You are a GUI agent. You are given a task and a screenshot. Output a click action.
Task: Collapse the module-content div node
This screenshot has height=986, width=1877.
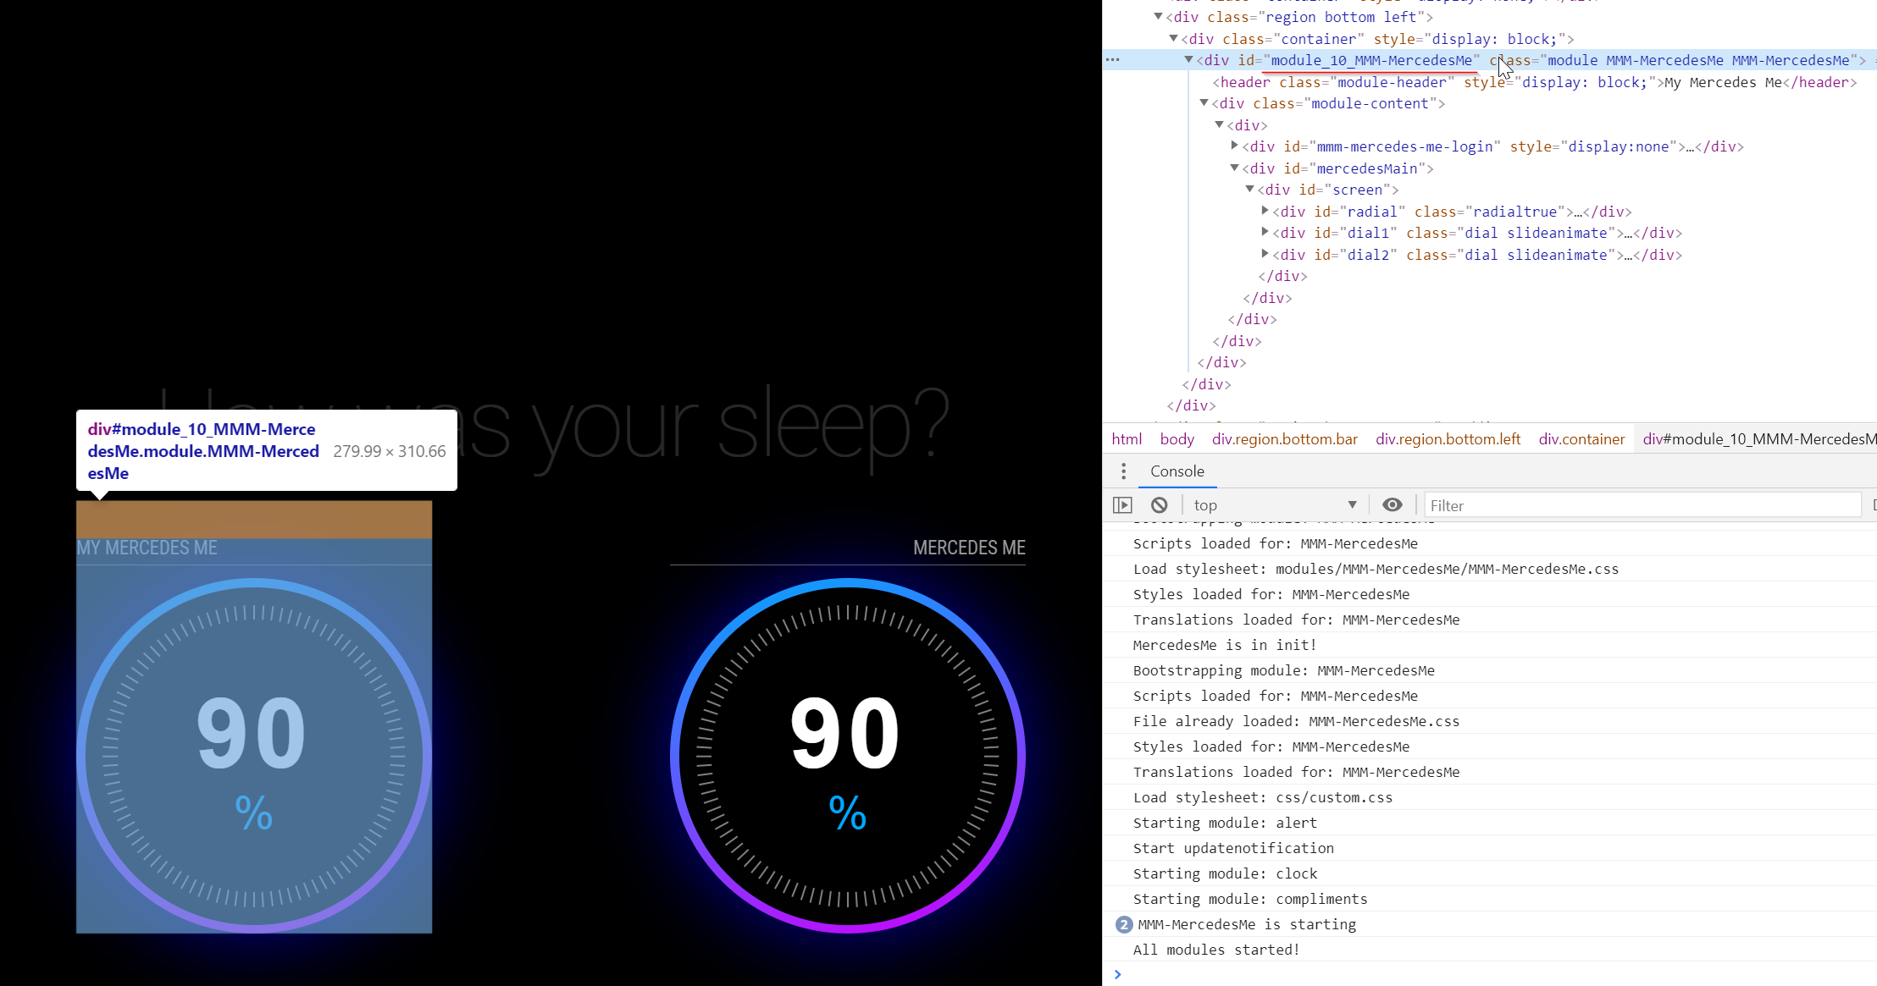(x=1204, y=102)
